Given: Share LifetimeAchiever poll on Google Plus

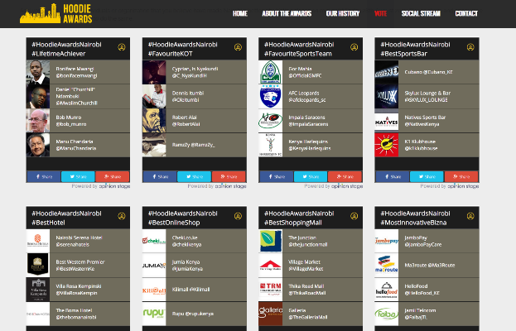Looking at the screenshot, I should 113,176.
